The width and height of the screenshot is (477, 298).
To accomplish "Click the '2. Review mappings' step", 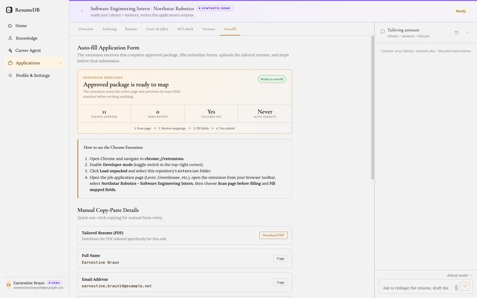I will 172,128.
